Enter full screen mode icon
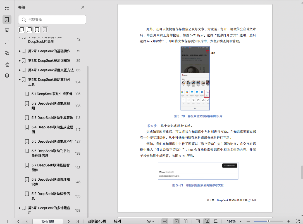303x224 pixels. point(298,221)
